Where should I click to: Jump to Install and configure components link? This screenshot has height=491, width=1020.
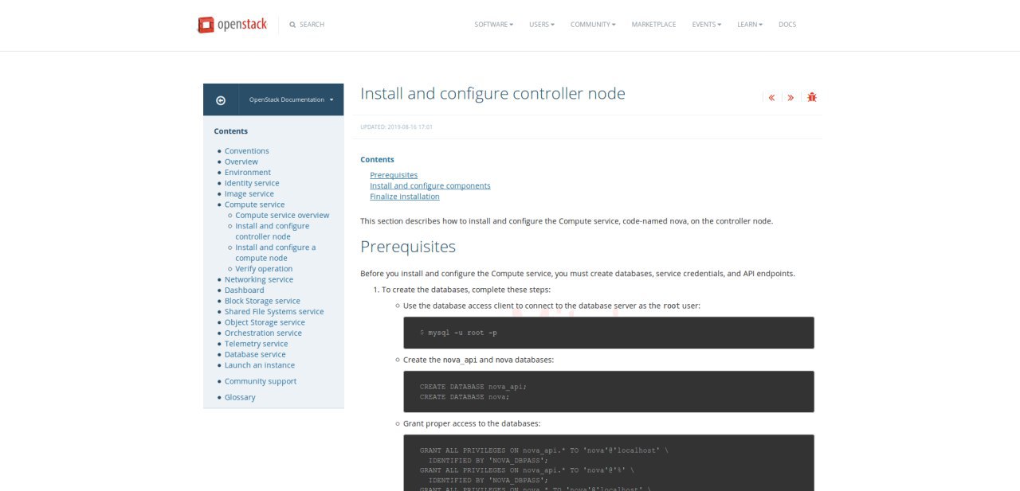tap(430, 185)
